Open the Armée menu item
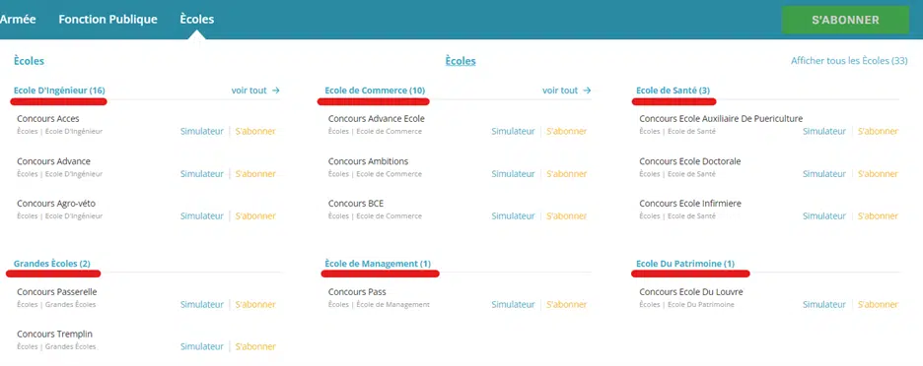Screen dimensions: 923x366 pos(18,20)
